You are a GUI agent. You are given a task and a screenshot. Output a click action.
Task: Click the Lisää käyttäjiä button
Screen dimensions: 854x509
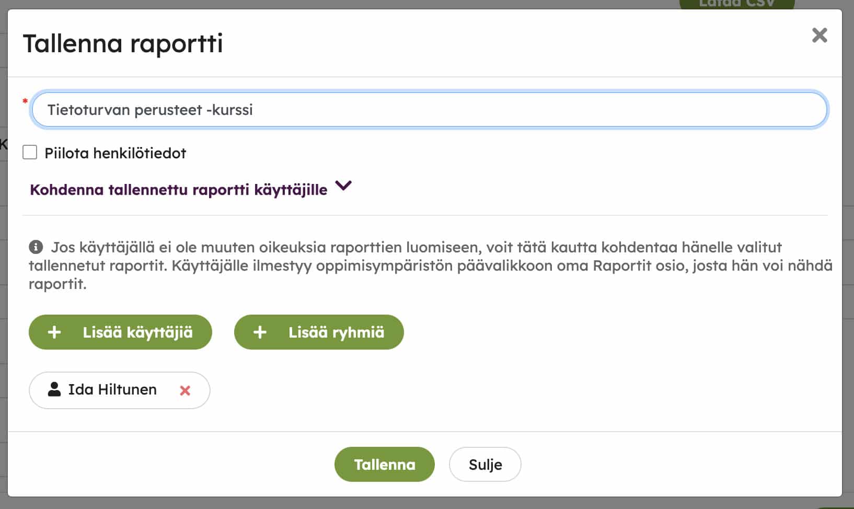click(x=120, y=332)
